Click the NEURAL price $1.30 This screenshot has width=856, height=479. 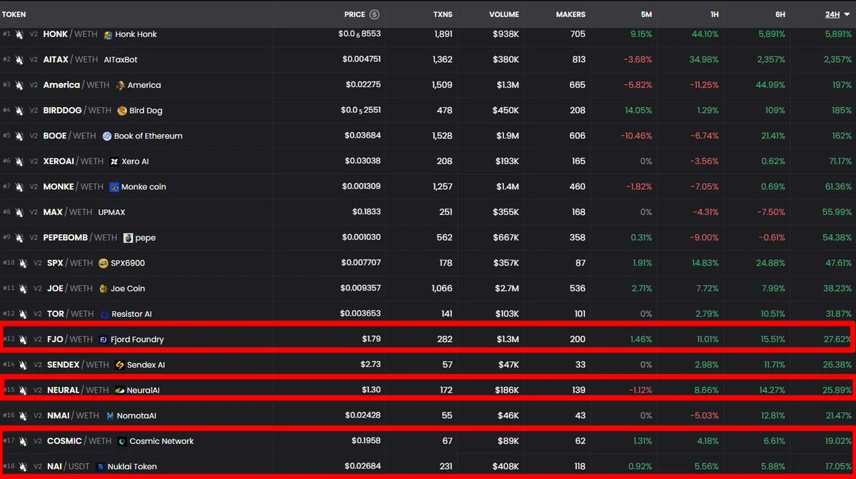tap(371, 390)
